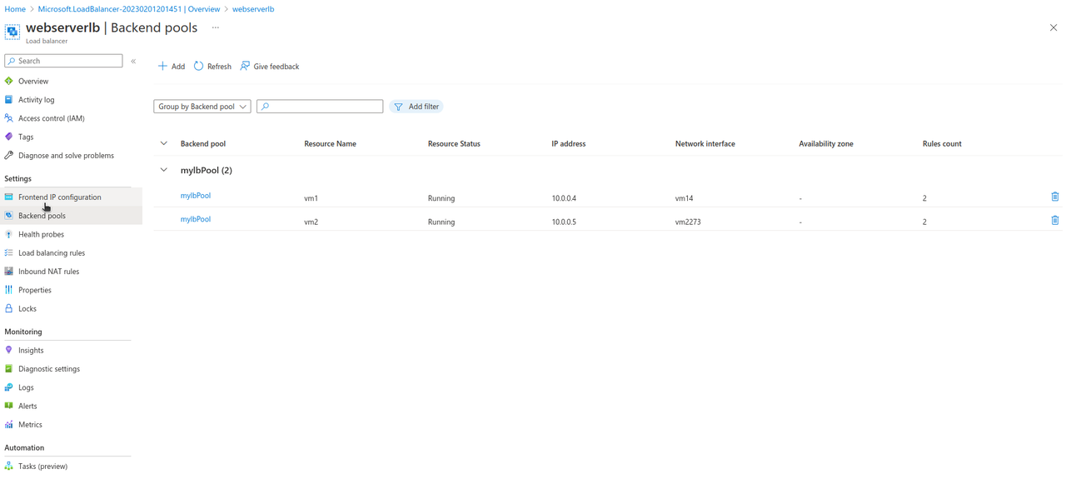Open the ellipsis more options menu
Image resolution: width=1066 pixels, height=479 pixels.
216,27
